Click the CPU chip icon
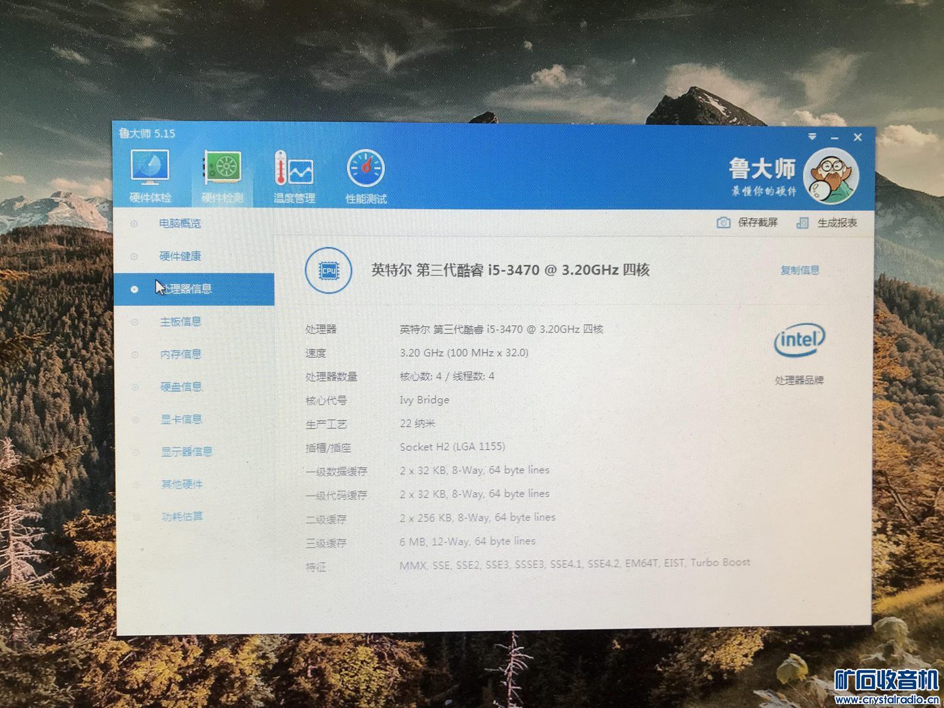The image size is (944, 708). pos(328,270)
